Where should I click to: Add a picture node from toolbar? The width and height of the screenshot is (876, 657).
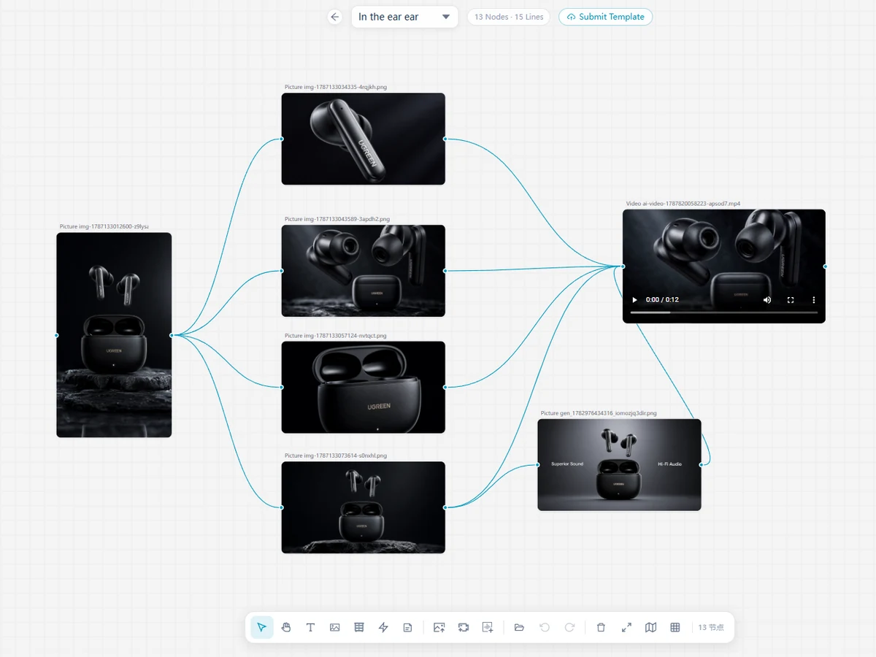[335, 627]
